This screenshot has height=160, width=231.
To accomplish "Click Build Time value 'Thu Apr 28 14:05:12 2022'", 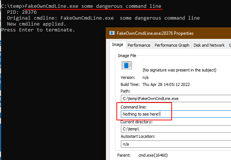I will click(166, 84).
